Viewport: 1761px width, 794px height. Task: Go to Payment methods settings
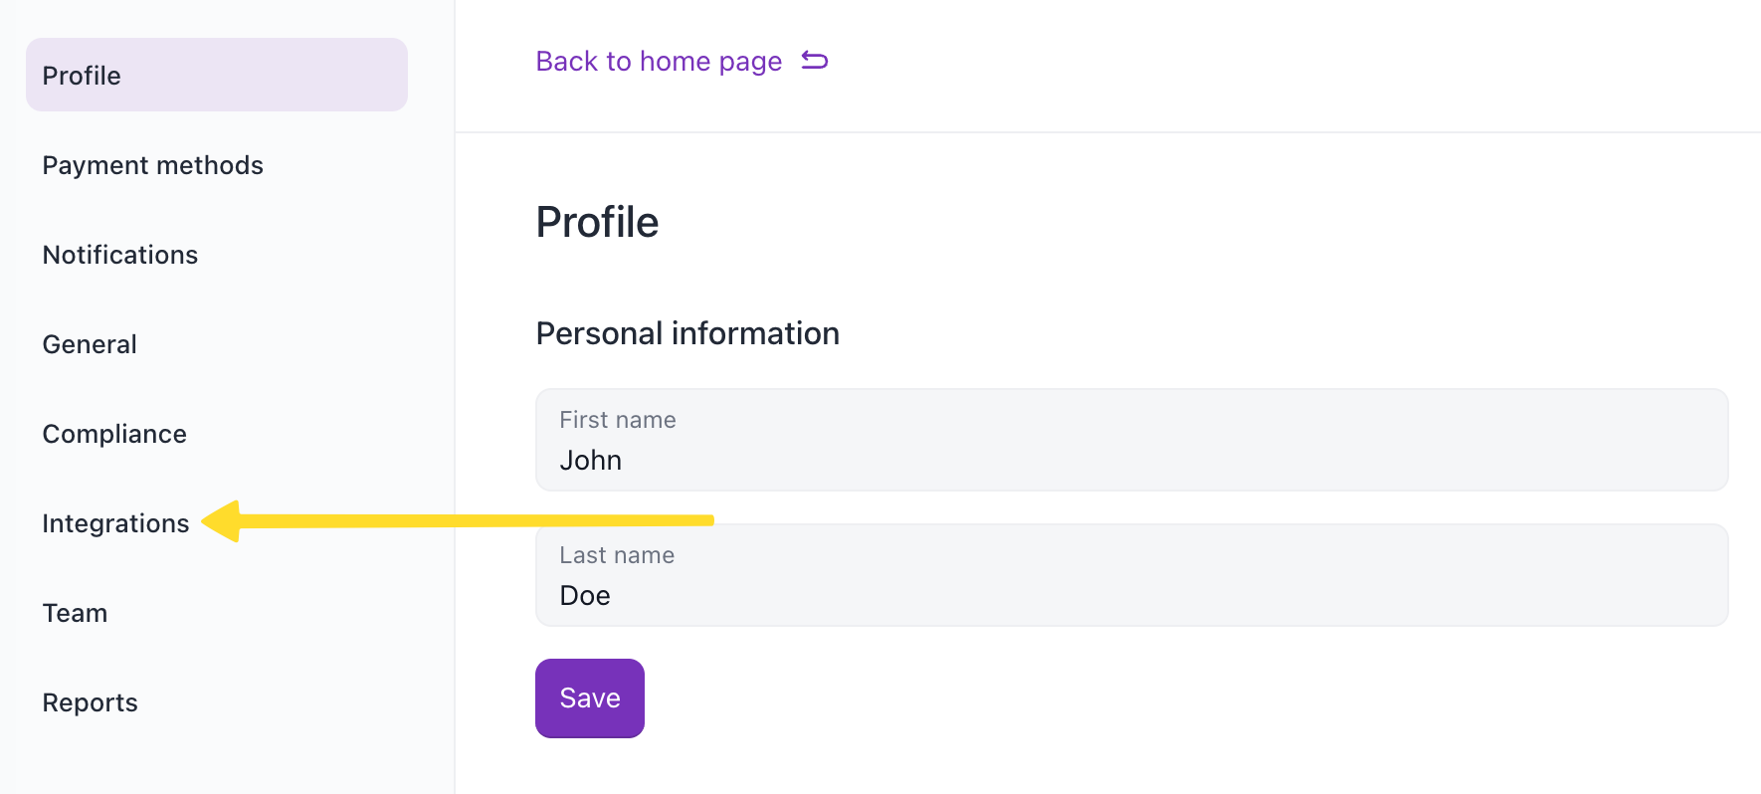[x=152, y=165]
